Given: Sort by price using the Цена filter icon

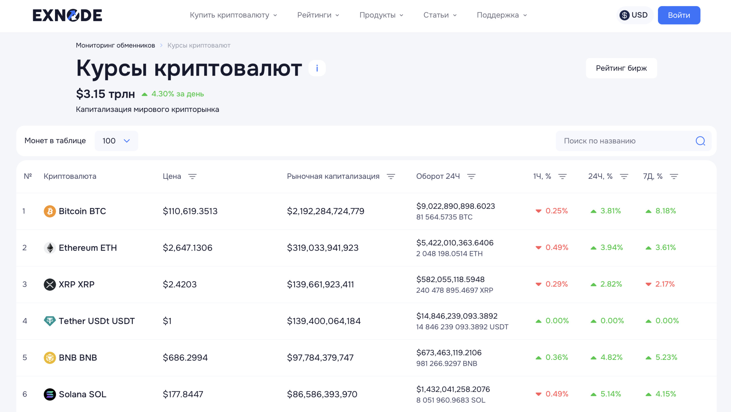Looking at the screenshot, I should [x=192, y=176].
